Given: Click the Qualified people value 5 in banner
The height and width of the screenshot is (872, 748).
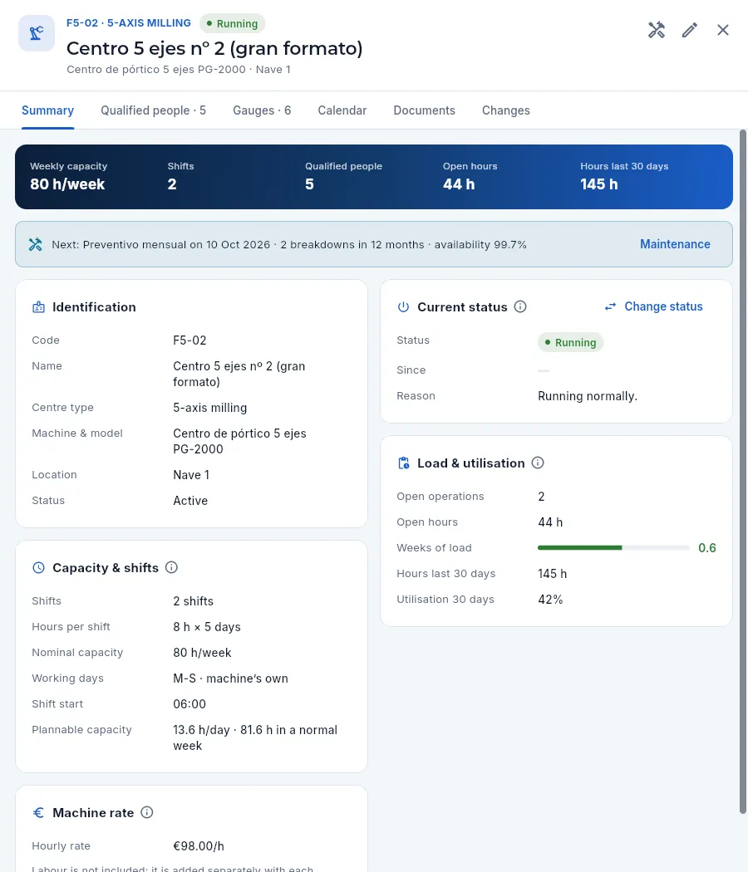Looking at the screenshot, I should pos(309,184).
